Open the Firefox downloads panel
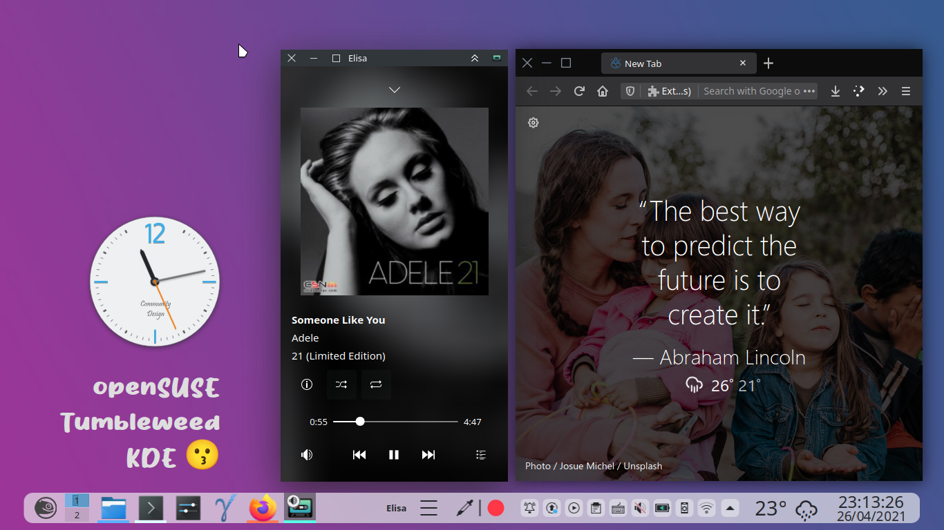The width and height of the screenshot is (944, 530). click(836, 91)
